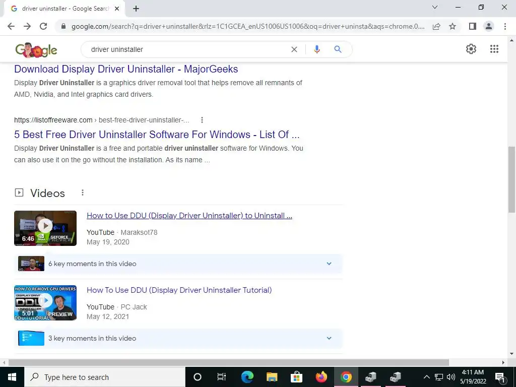Image resolution: width=516 pixels, height=387 pixels.
Task: Share this page from address bar
Action: [x=436, y=26]
